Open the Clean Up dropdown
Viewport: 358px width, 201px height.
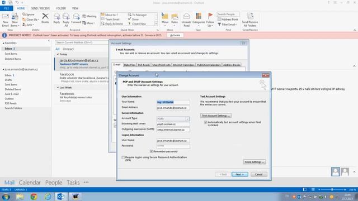(31, 20)
